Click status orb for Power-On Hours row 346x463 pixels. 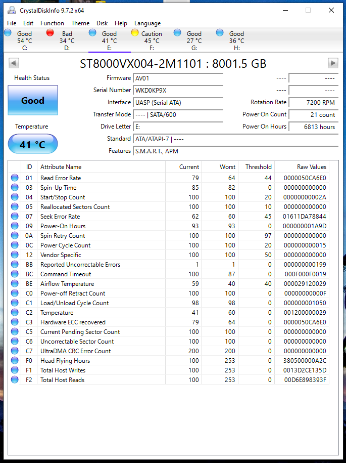click(x=15, y=226)
